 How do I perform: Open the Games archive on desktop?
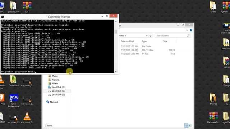(226, 62)
